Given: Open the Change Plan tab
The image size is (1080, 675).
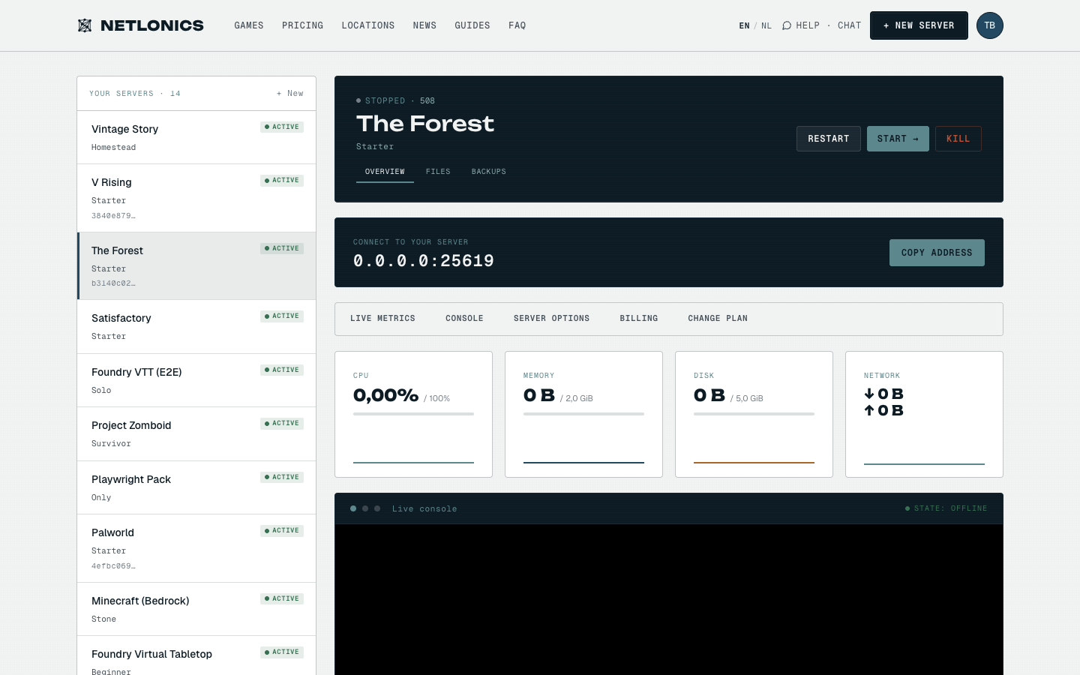Looking at the screenshot, I should 718,319.
